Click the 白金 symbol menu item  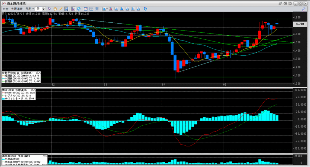(5, 9)
